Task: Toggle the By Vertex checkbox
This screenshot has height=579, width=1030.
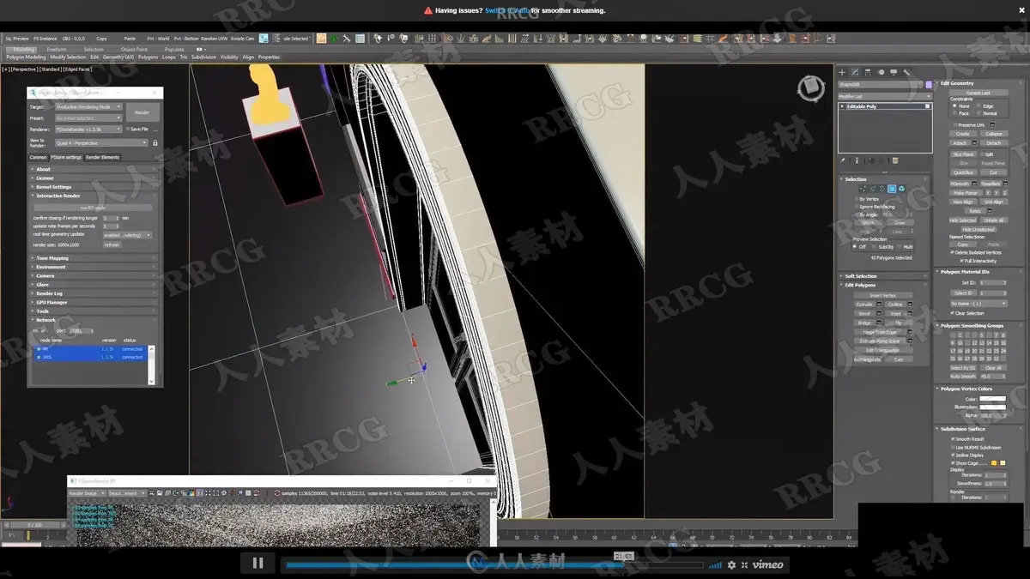Action: 856,199
